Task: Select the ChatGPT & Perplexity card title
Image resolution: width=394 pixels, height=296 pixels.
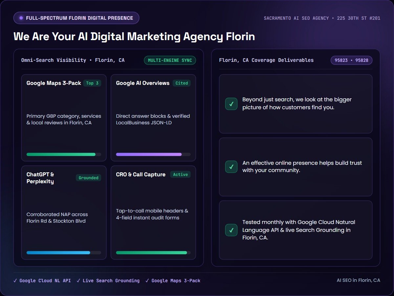Action: tap(40, 178)
